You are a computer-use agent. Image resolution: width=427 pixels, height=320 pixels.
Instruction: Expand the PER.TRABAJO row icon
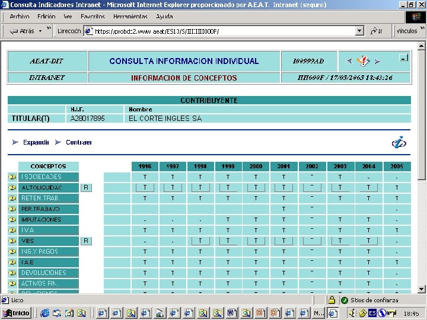(12, 209)
